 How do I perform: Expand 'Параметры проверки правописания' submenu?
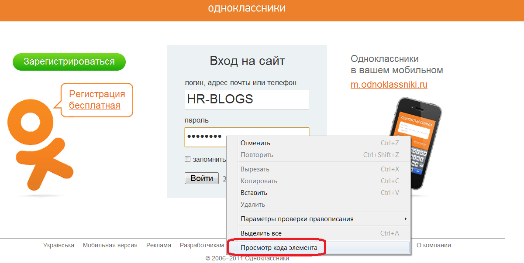coord(319,219)
